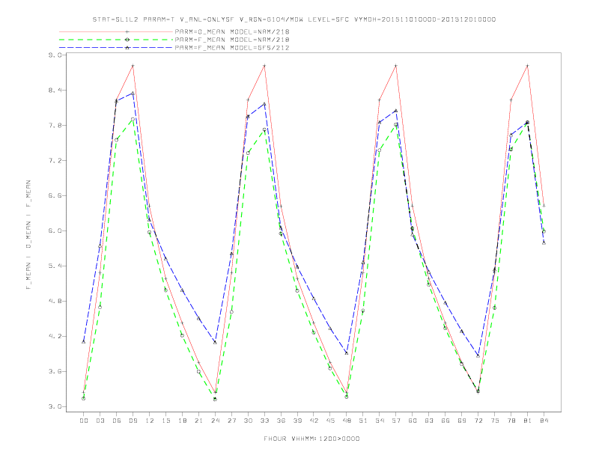Click the x-axis title FHOUR VHHMM:1200>0000
This screenshot has height=458, width=593.
tap(311, 439)
